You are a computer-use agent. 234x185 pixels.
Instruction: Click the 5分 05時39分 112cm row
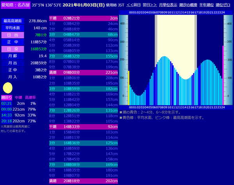click(x=83, y=45)
